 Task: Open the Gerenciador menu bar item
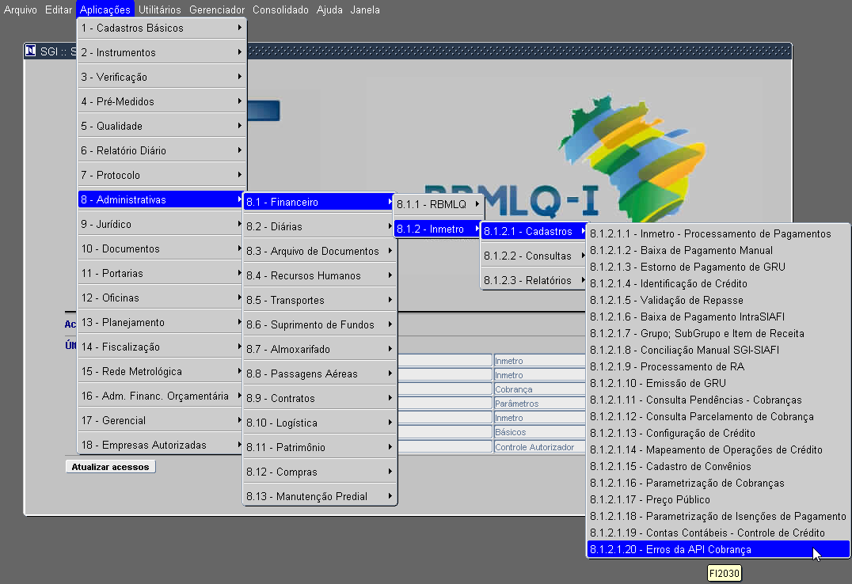pos(217,9)
